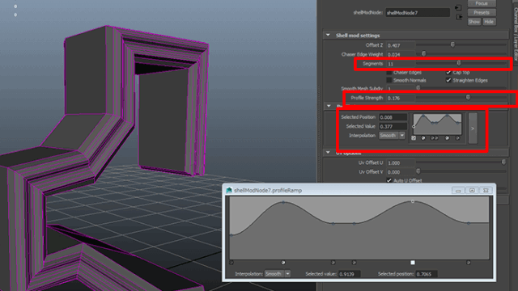Uncheck Straighten Edges option
Screen dimensions: 518x291
coord(448,80)
